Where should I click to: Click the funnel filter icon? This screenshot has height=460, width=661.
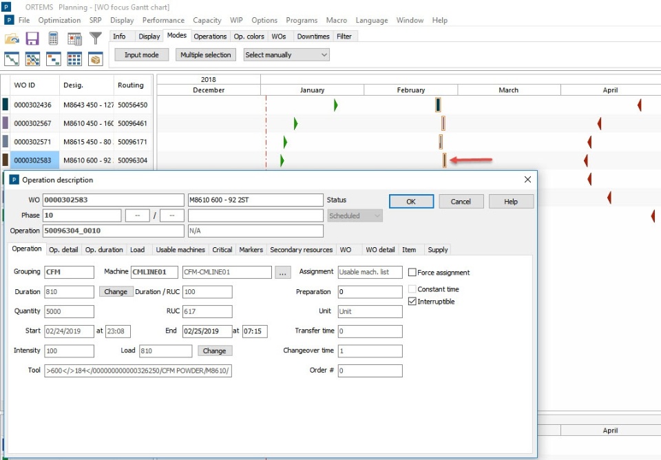(x=96, y=39)
